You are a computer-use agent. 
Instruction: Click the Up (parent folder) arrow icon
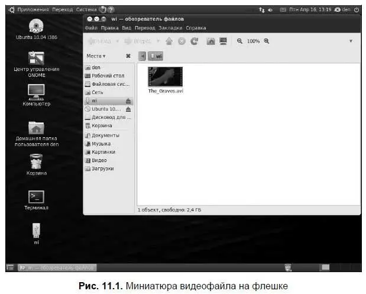coord(170,41)
